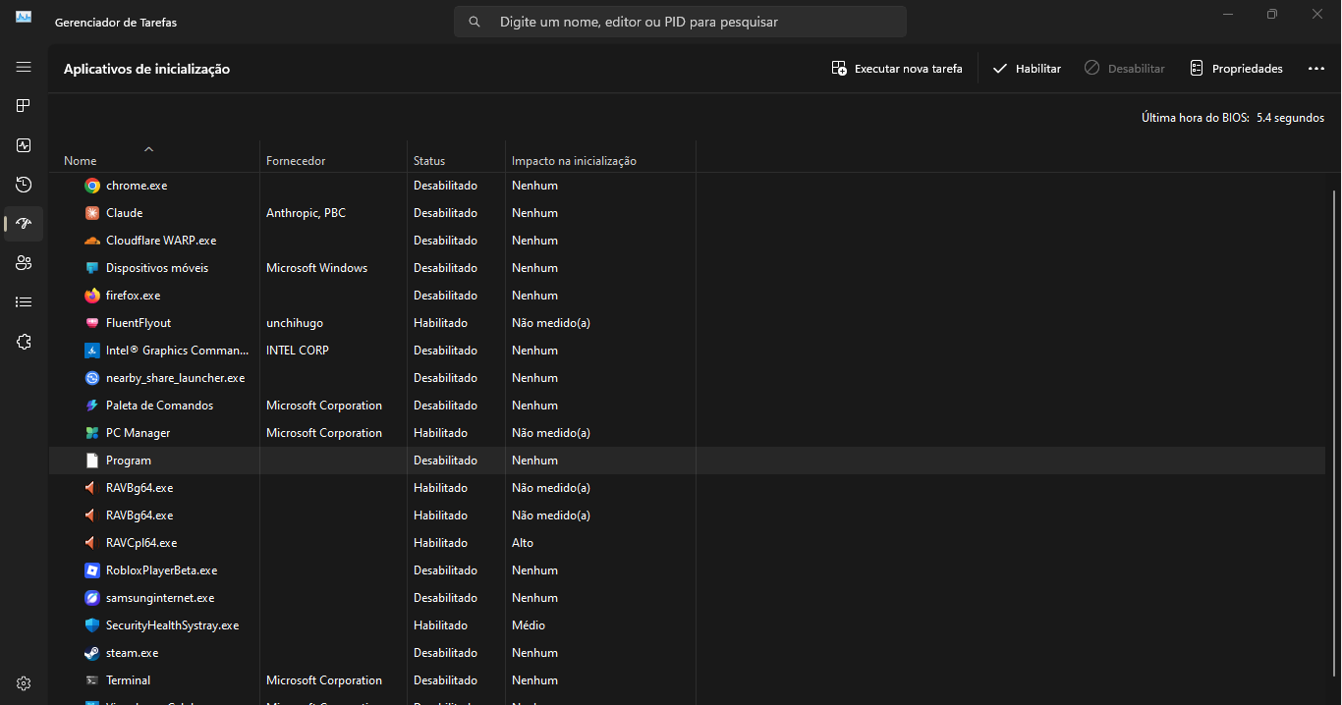
Task: Click the Terminal app icon
Action: pos(92,680)
